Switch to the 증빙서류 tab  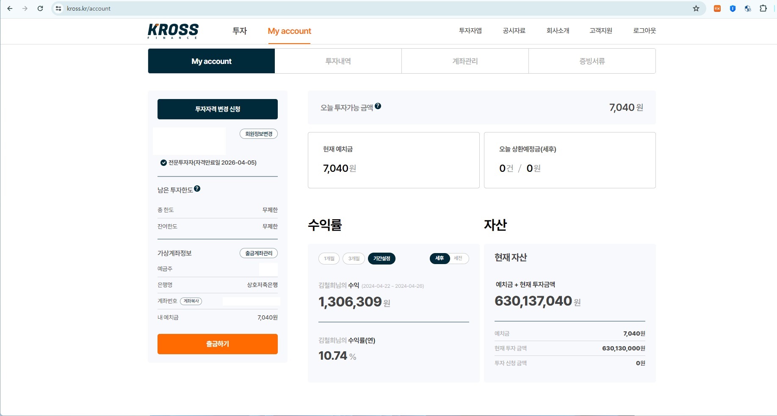pyautogui.click(x=592, y=61)
